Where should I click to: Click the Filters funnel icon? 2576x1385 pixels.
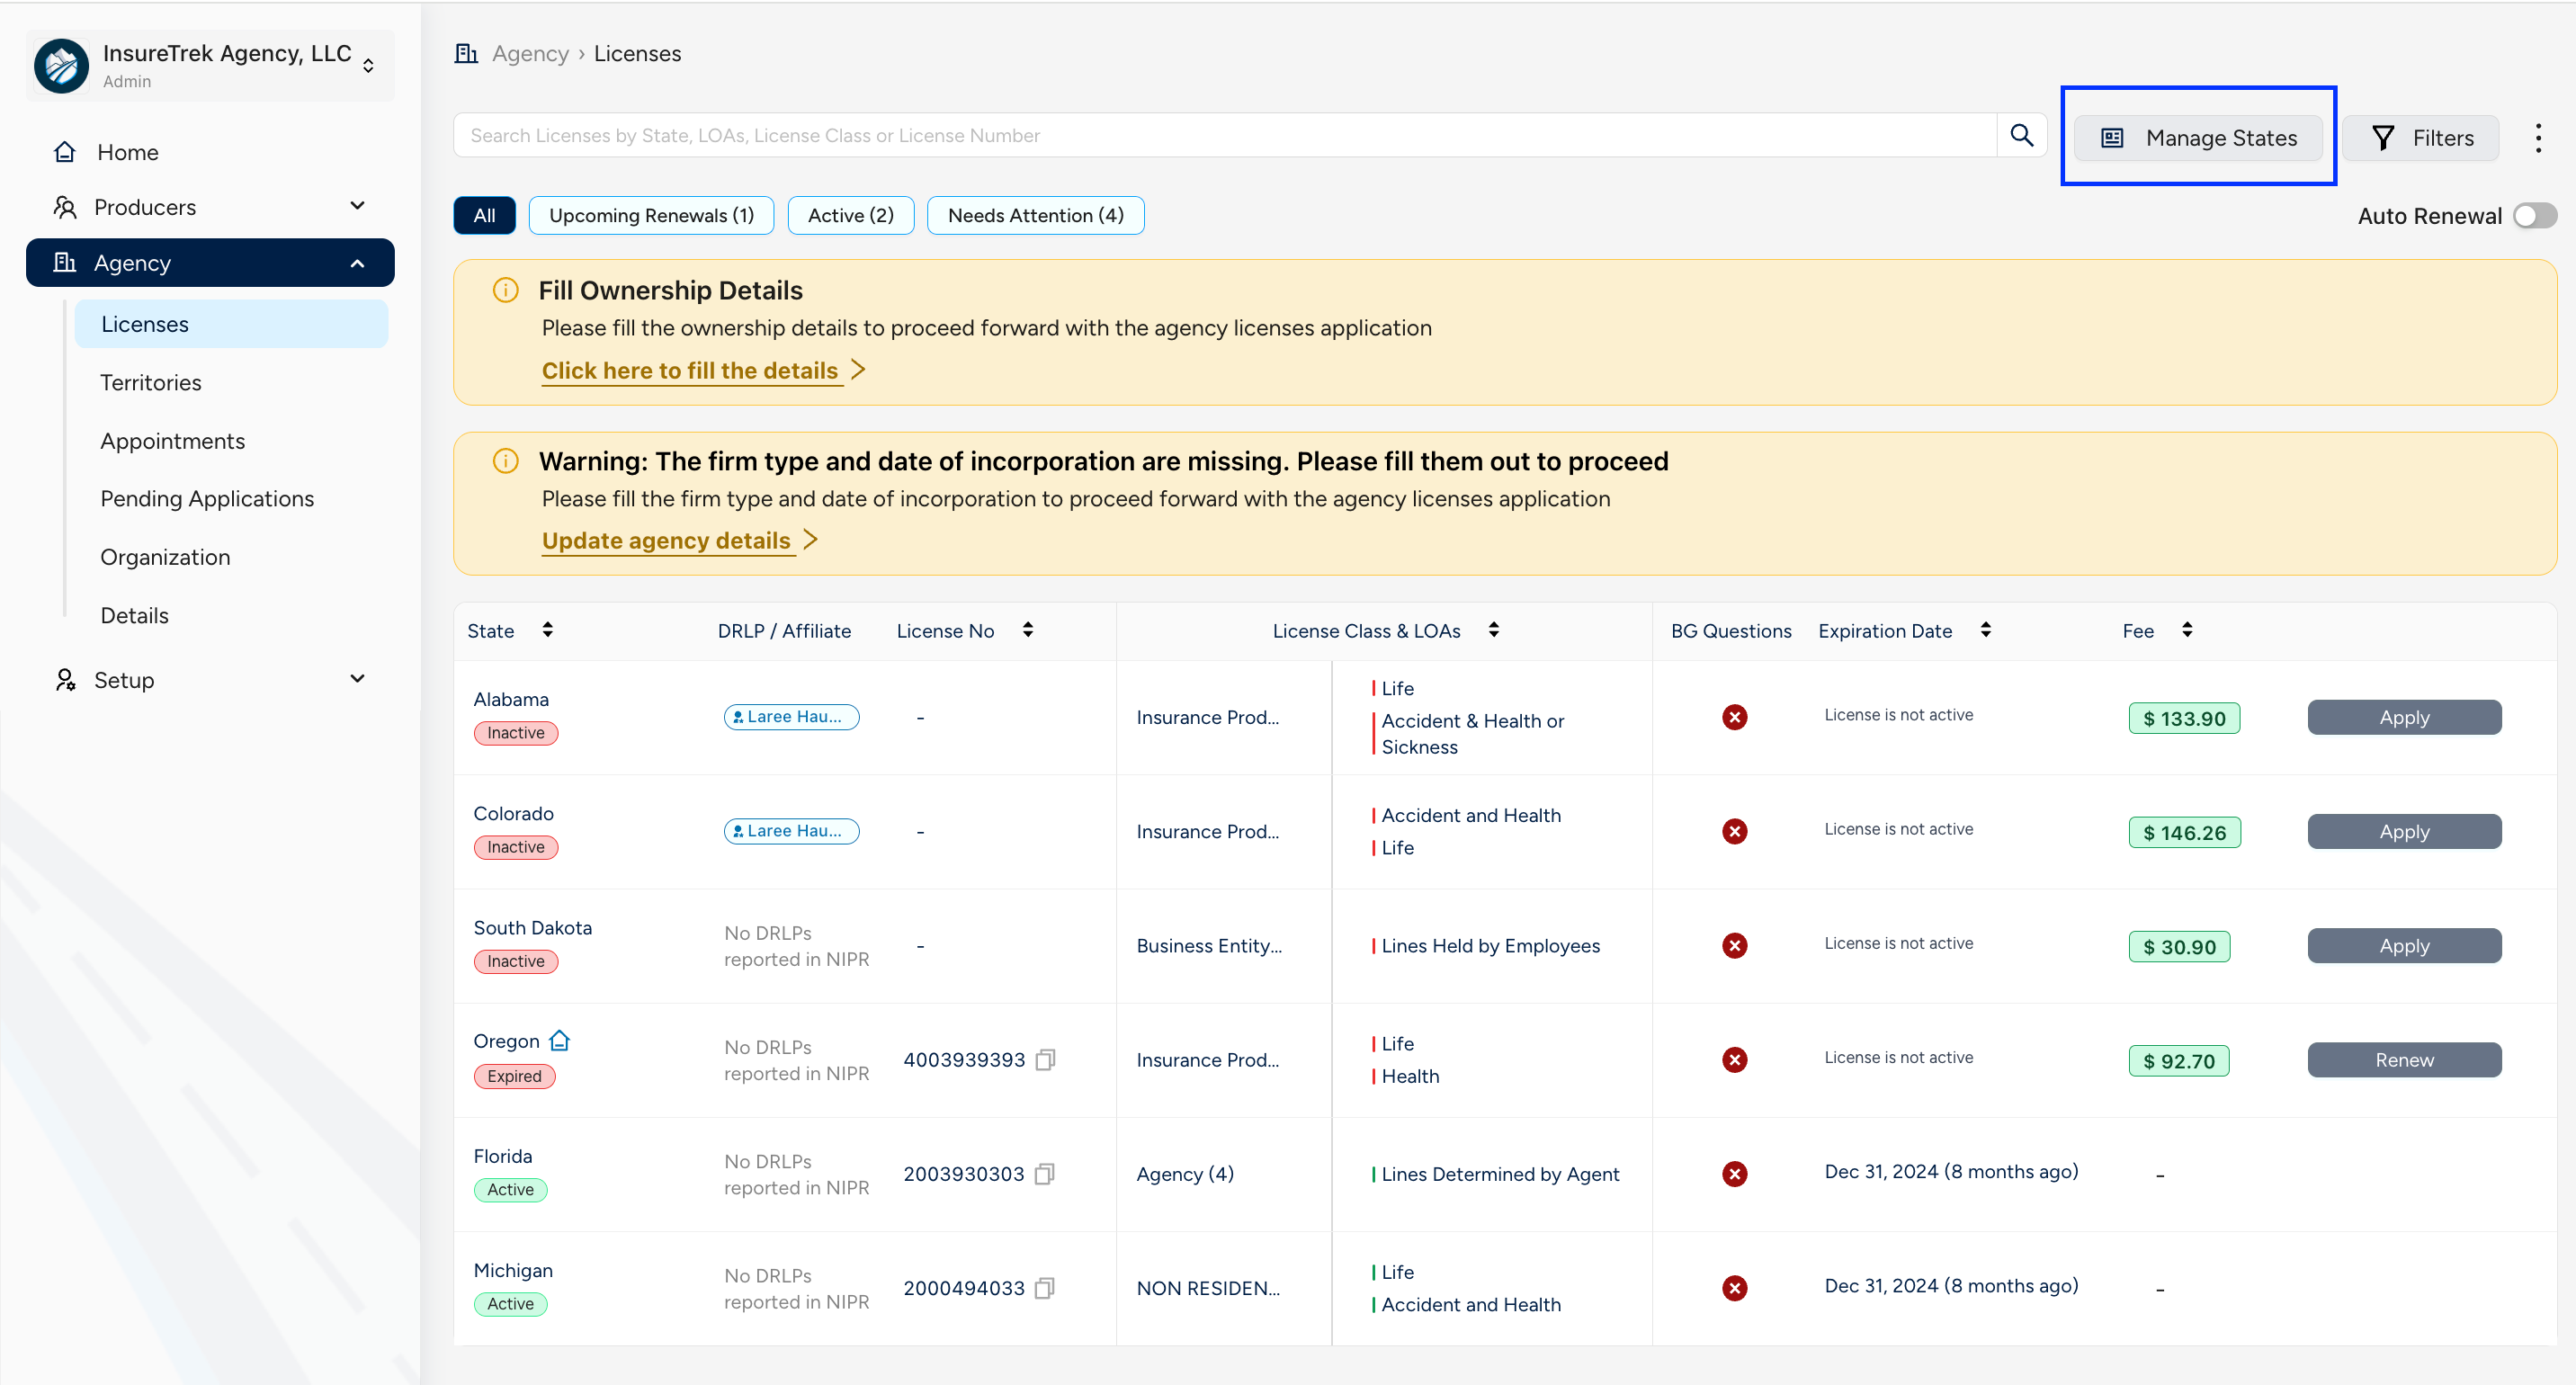(2385, 137)
